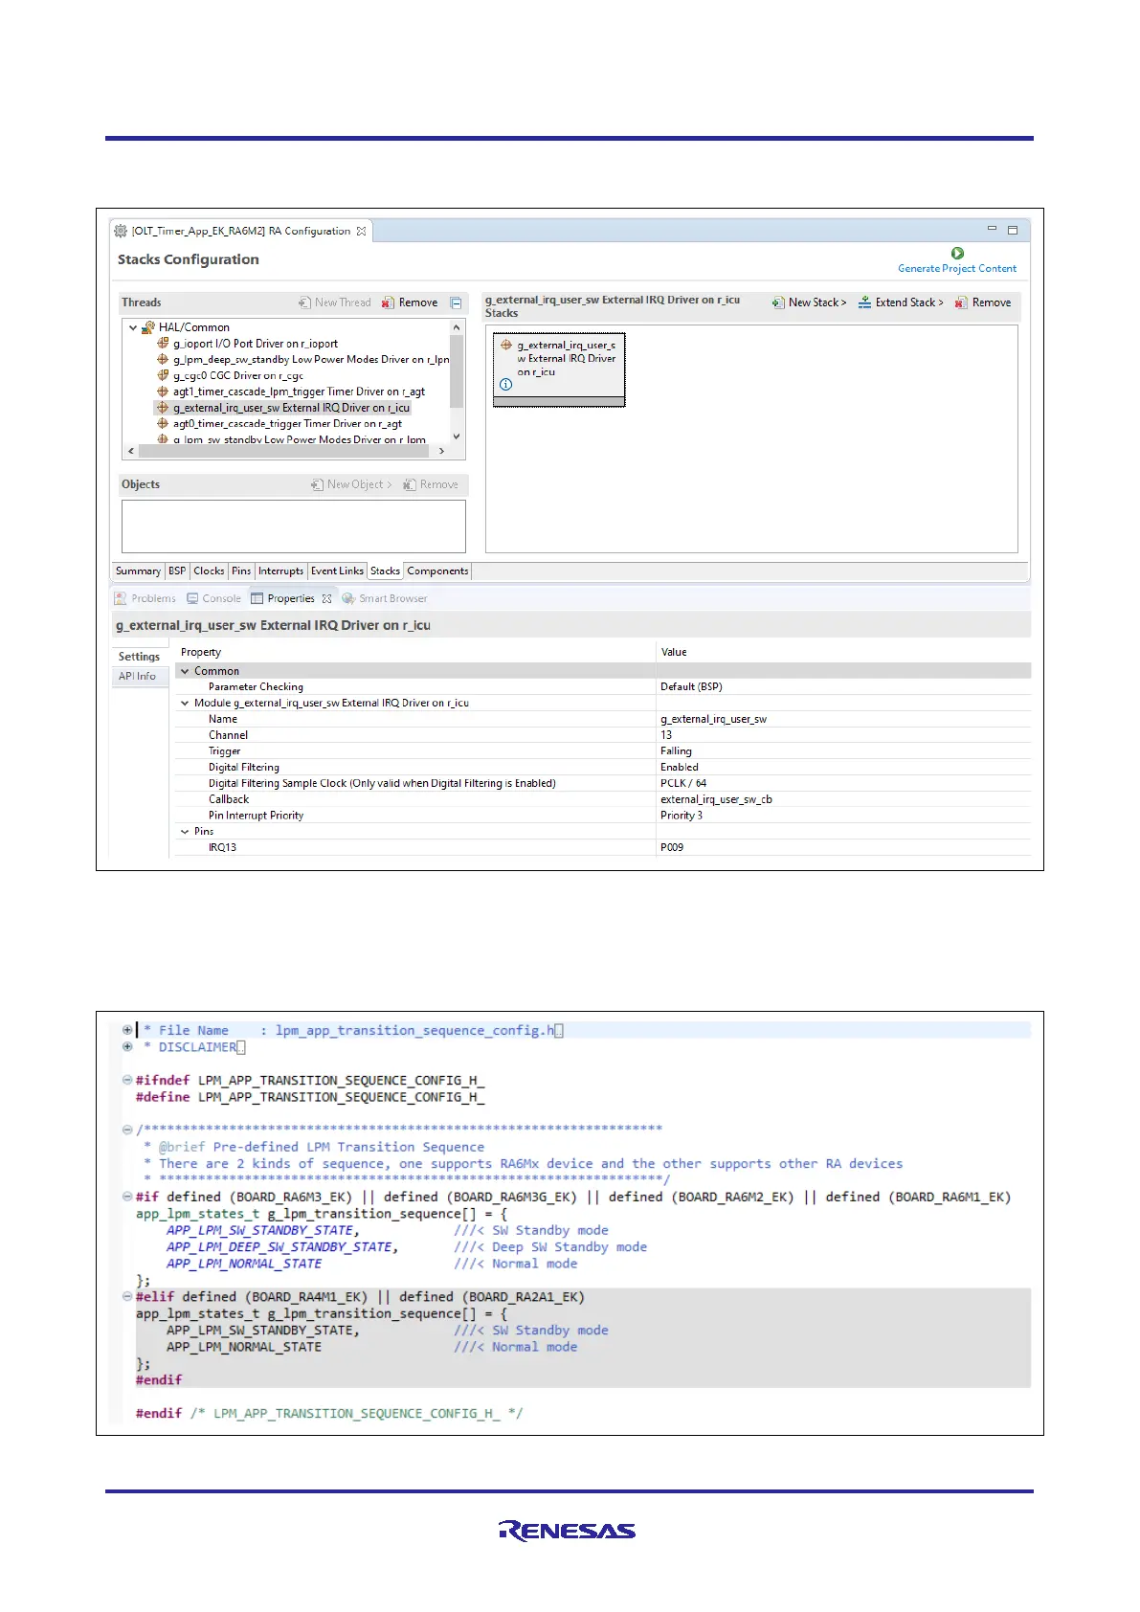Open the Interrupts tab
Screen dimensions: 1140x1612
click(280, 571)
